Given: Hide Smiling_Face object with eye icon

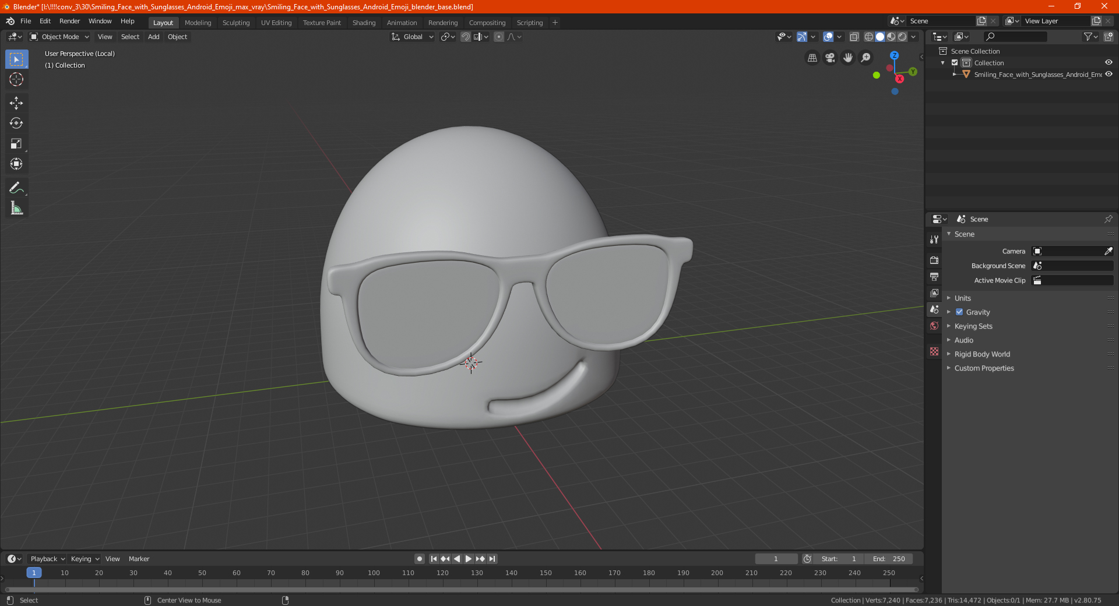Looking at the screenshot, I should 1109,74.
